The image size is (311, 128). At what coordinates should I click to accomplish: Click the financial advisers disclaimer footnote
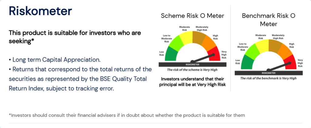[x=127, y=115]
